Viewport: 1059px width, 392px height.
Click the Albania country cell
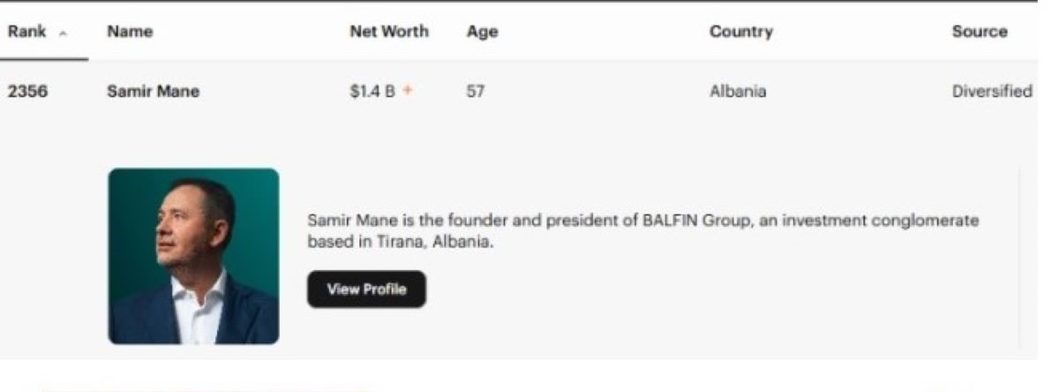coord(738,91)
